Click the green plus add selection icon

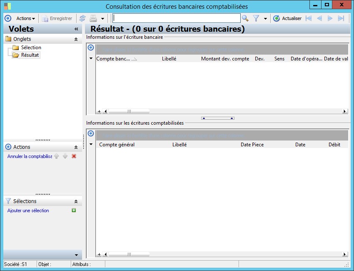coord(74,211)
